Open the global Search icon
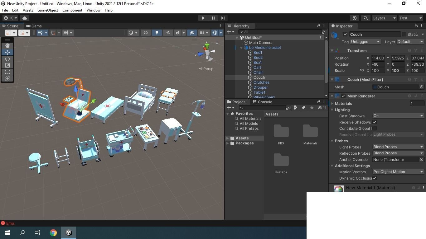Viewport: 426px width, 239px height. pyautogui.click(x=366, y=18)
